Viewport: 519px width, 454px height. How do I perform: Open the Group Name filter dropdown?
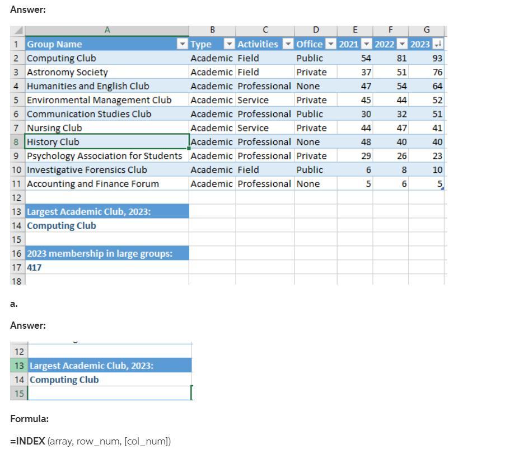coord(182,44)
